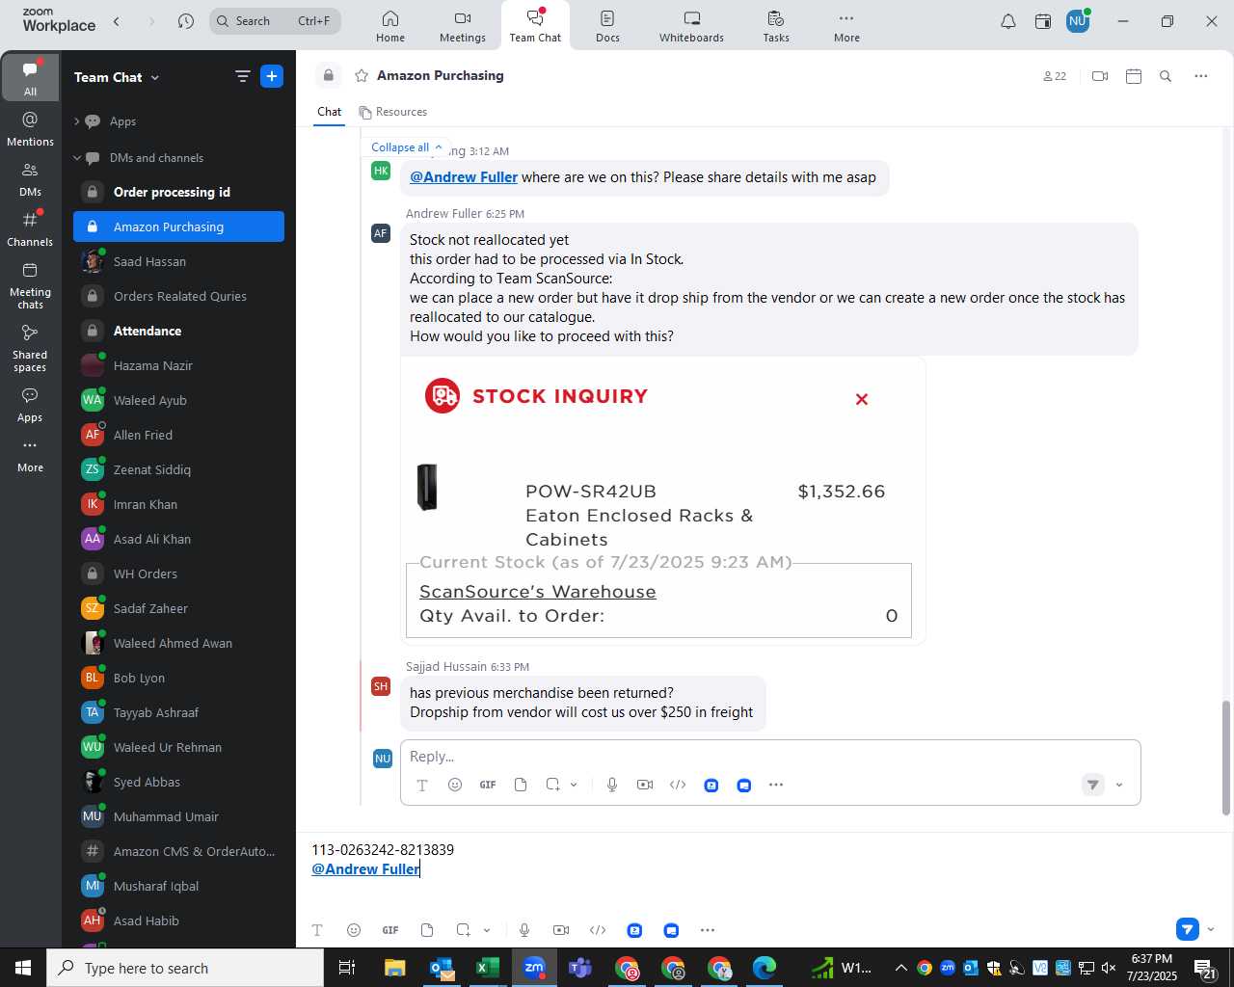Open Channels in left sidebar

click(x=30, y=229)
